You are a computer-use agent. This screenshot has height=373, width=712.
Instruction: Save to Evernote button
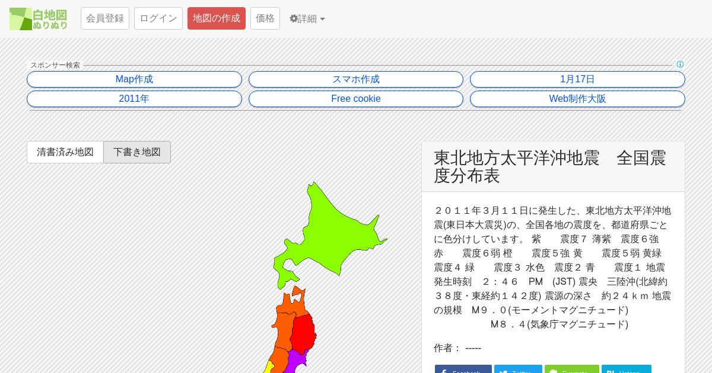click(572, 369)
